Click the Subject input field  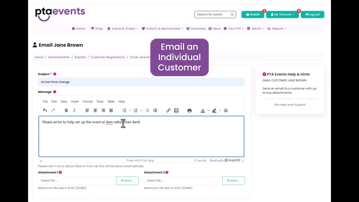tap(141, 82)
